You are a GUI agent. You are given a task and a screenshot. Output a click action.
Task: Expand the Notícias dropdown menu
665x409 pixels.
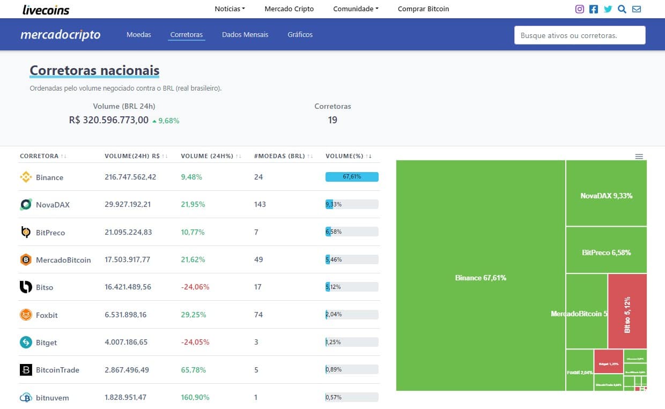point(230,9)
